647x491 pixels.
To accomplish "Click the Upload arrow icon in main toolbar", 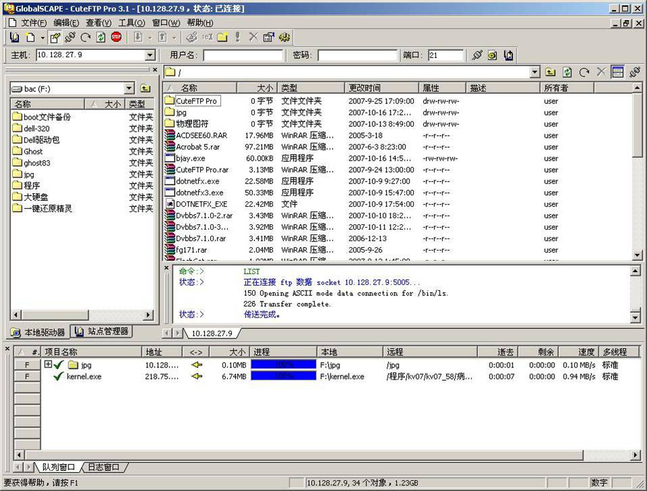I will (162, 37).
